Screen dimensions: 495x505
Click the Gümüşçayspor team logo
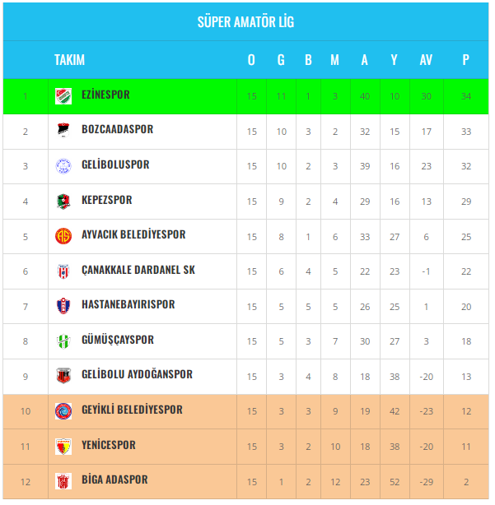pos(63,341)
